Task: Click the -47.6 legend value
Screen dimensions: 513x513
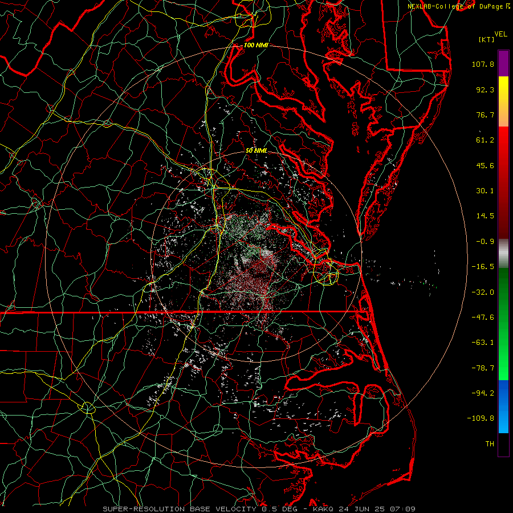Action: (x=483, y=317)
